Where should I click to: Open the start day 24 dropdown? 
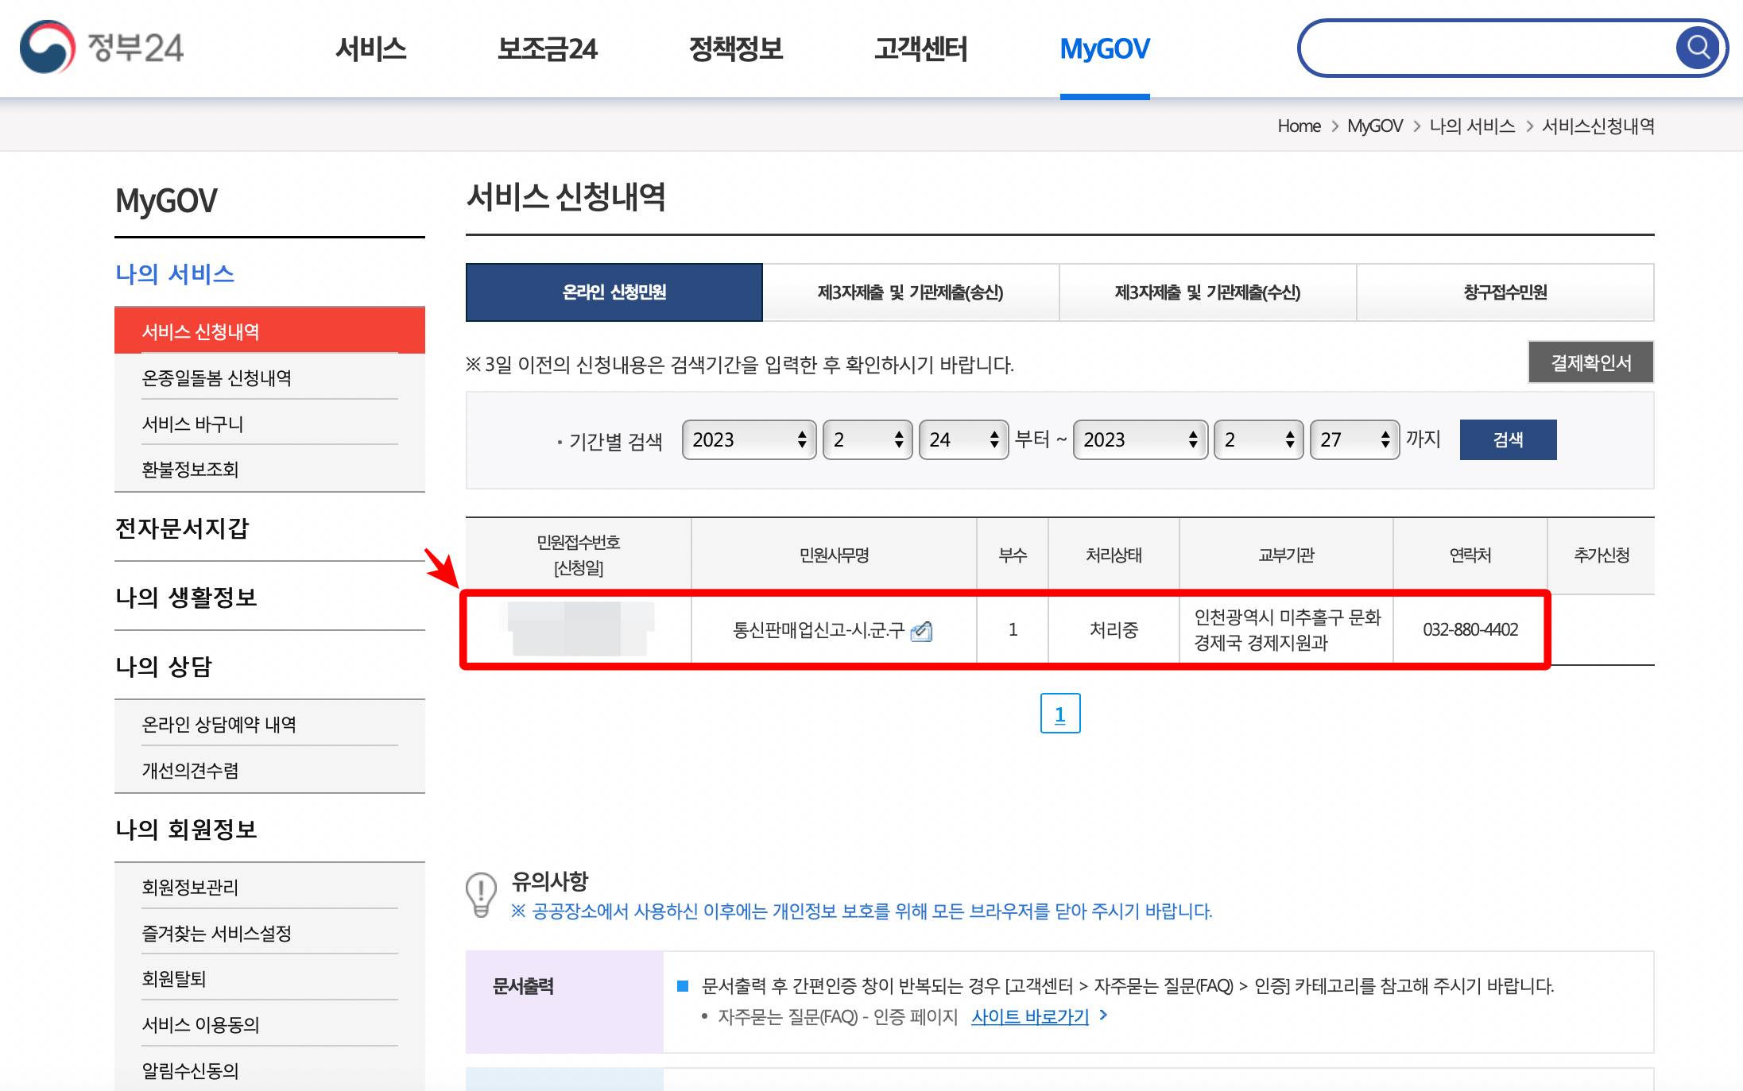963,439
